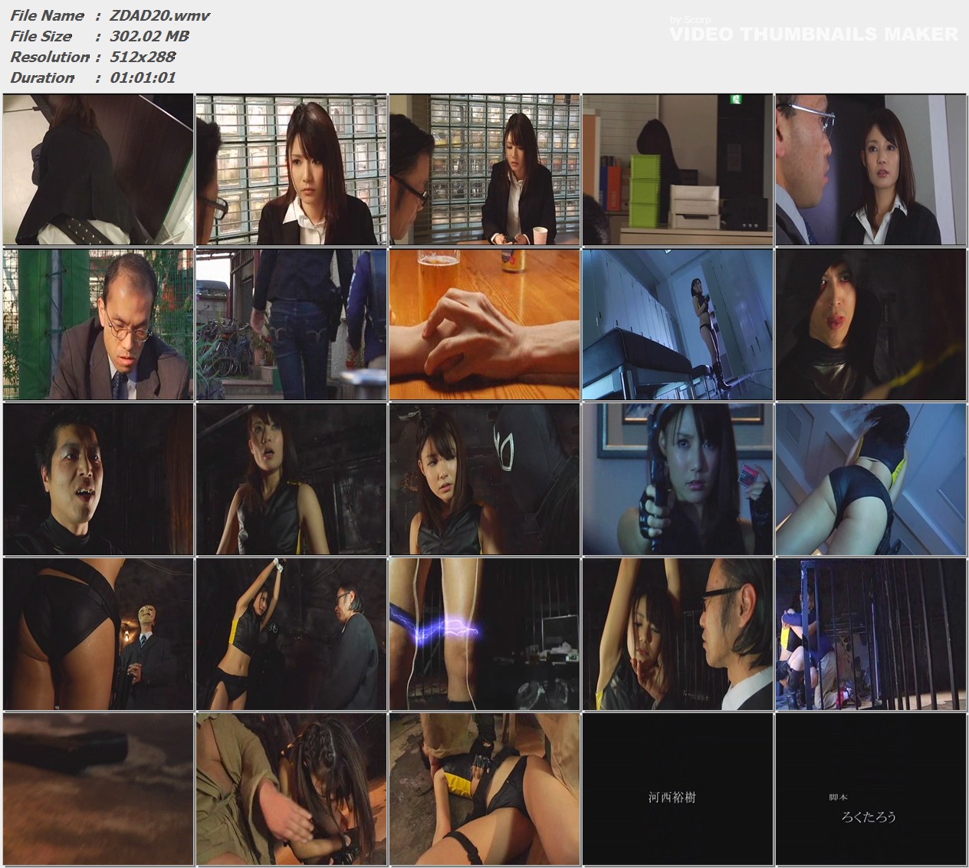Open blue-tinted locker room thumbnail
This screenshot has height=868, width=969.
coord(678,324)
